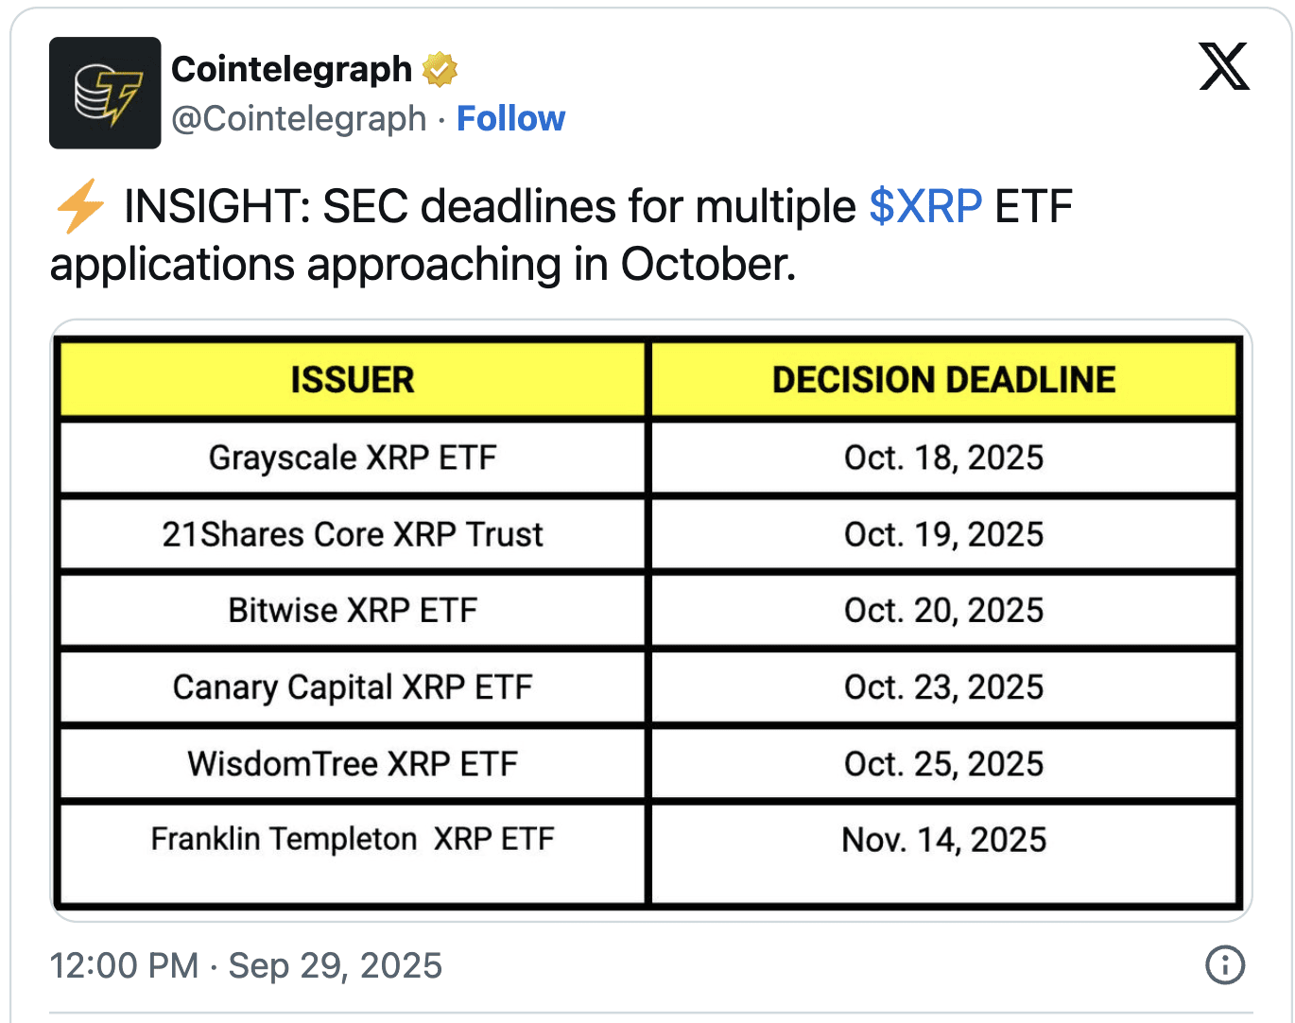Image resolution: width=1295 pixels, height=1023 pixels.
Task: Click the DECISION DEADLINE column header
Action: click(x=943, y=380)
